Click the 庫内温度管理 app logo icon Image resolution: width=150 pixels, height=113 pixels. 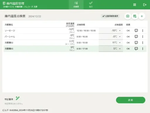tap(4, 3)
